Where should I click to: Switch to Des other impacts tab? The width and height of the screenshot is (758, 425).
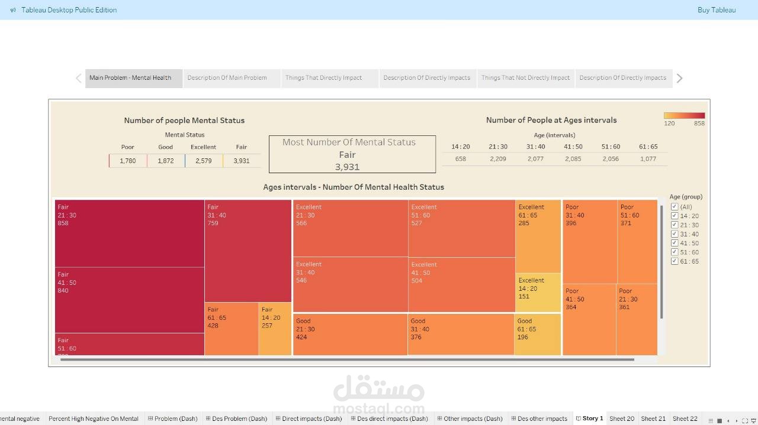click(x=539, y=418)
